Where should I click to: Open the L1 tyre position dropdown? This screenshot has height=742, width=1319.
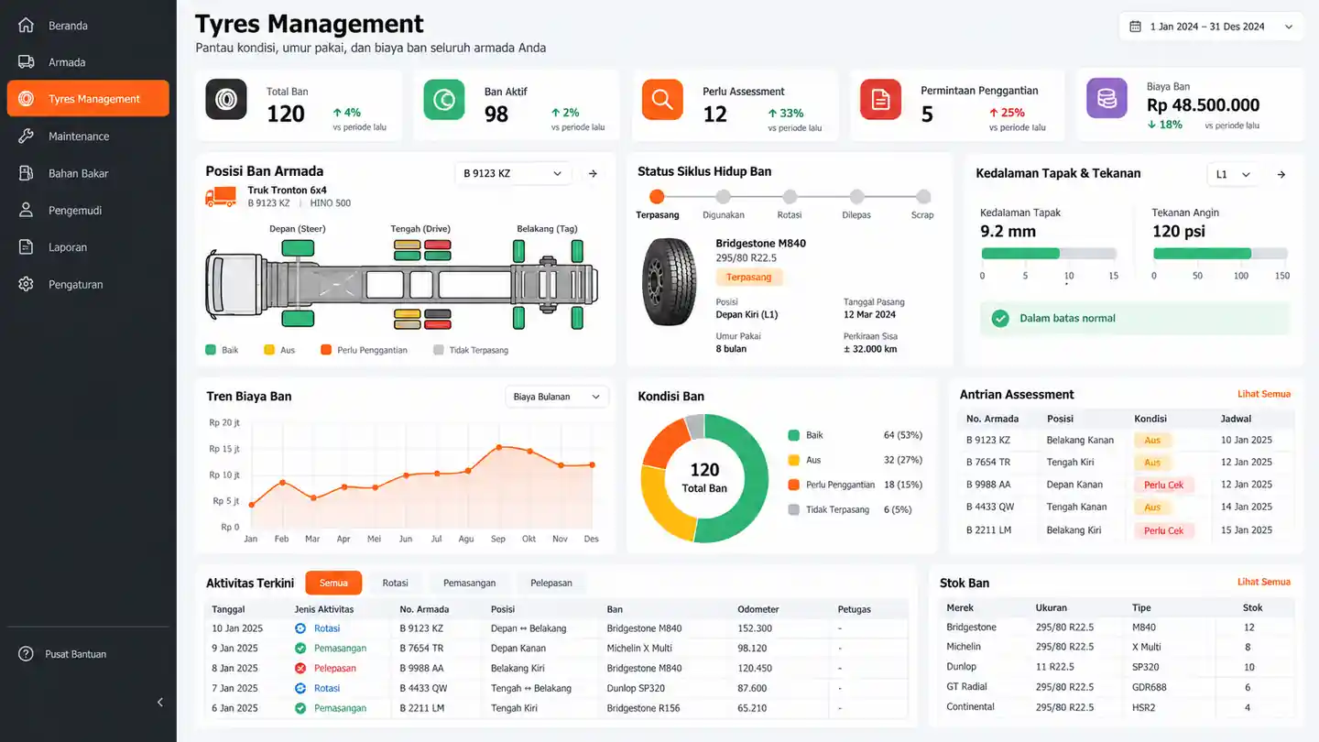1234,174
